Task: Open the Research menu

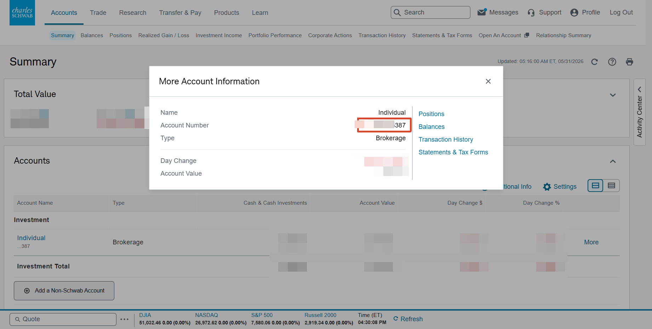Action: pos(133,13)
